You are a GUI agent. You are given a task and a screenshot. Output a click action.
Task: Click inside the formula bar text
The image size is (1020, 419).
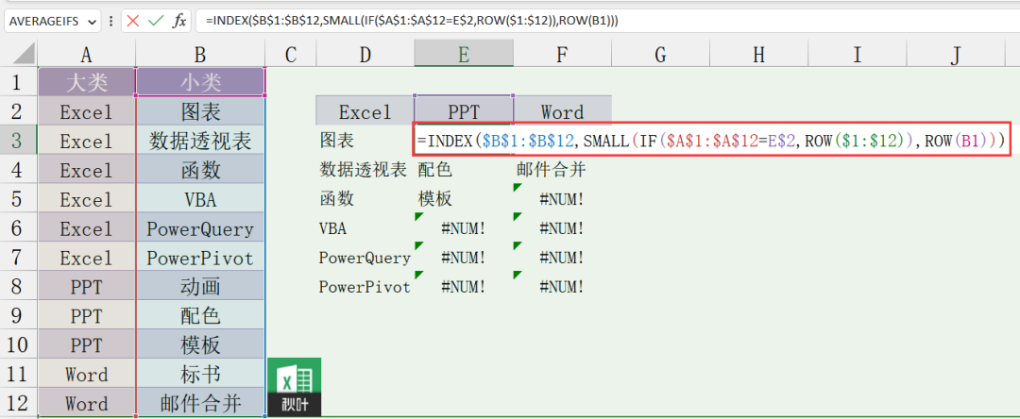coord(412,21)
